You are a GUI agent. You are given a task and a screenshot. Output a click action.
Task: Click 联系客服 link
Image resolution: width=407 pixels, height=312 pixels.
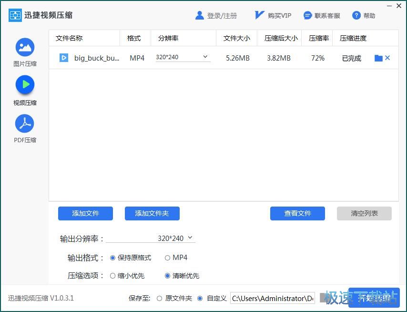coord(327,16)
